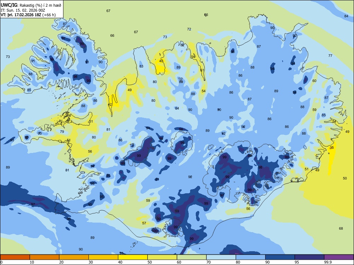Select the orange 10–20 legend swatch
The width and height of the screenshot is (354, 265).
coord(45,257)
